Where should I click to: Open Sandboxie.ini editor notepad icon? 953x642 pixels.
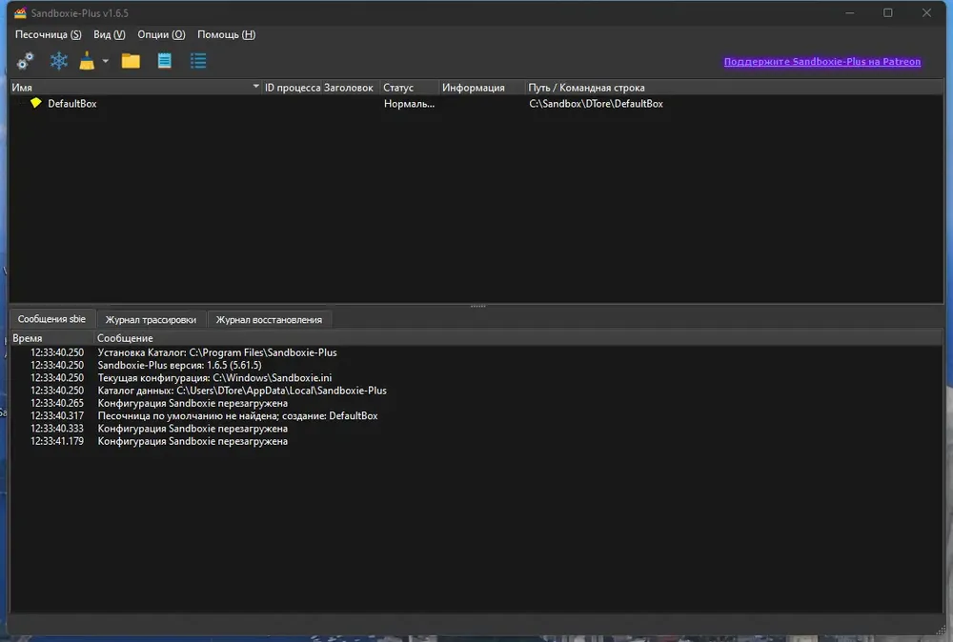click(x=164, y=61)
